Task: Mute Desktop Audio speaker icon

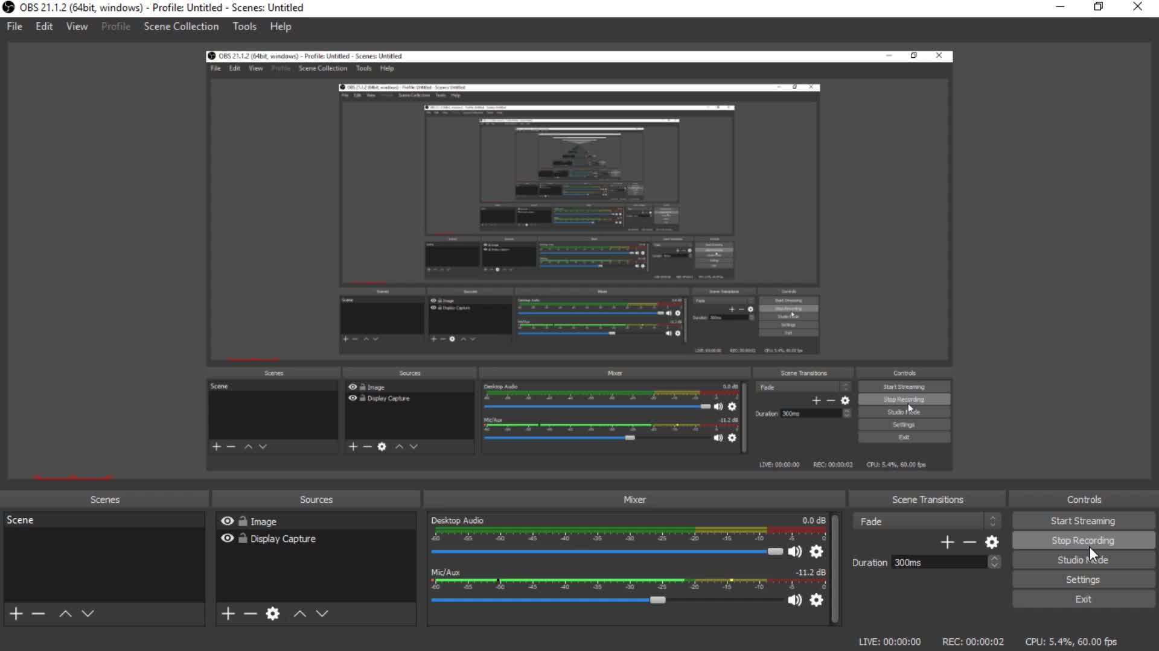Action: click(795, 552)
